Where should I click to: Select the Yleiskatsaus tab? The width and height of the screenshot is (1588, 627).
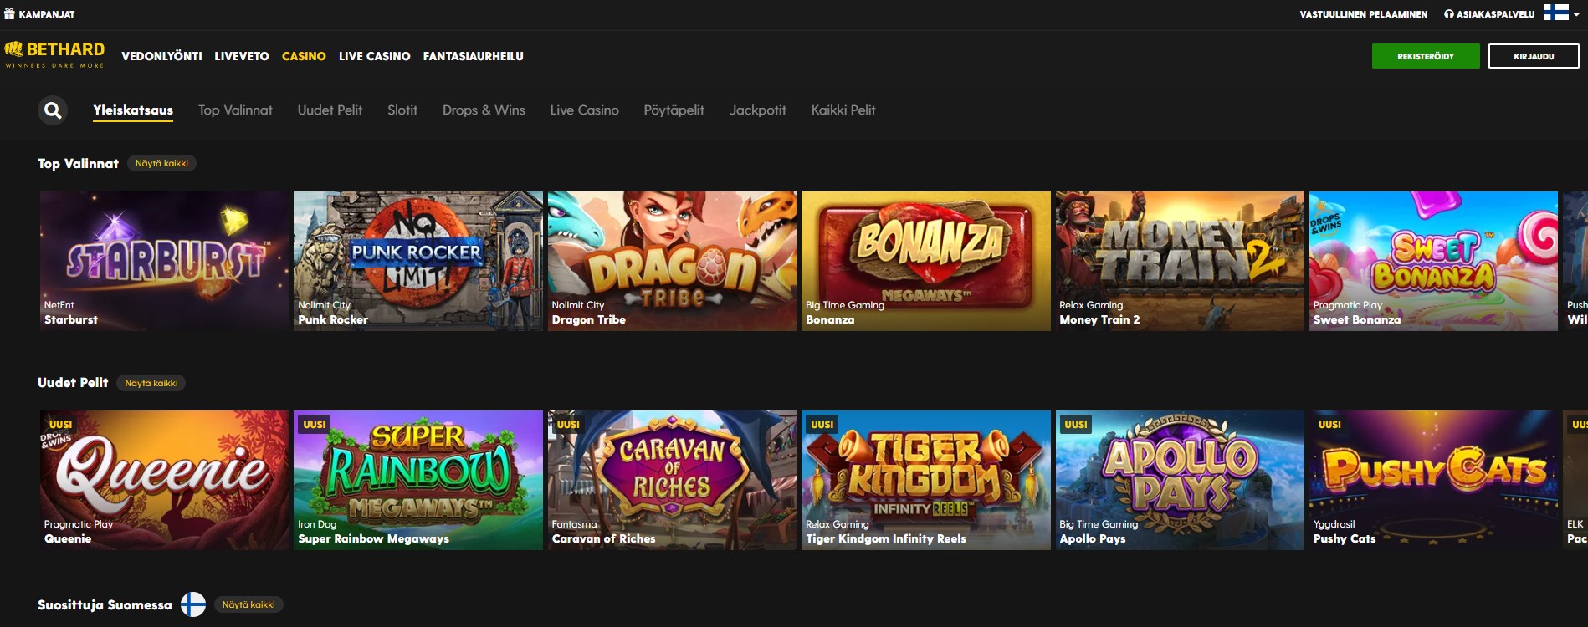(133, 110)
